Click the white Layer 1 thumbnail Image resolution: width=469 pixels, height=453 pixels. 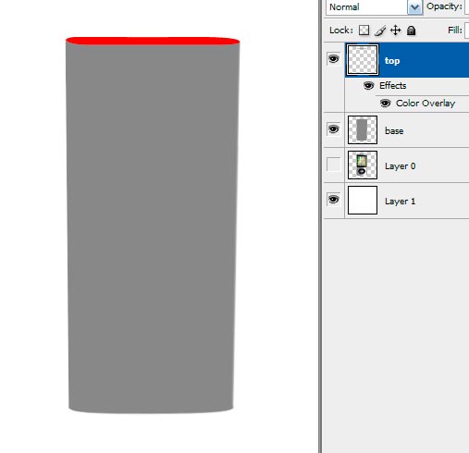point(363,200)
